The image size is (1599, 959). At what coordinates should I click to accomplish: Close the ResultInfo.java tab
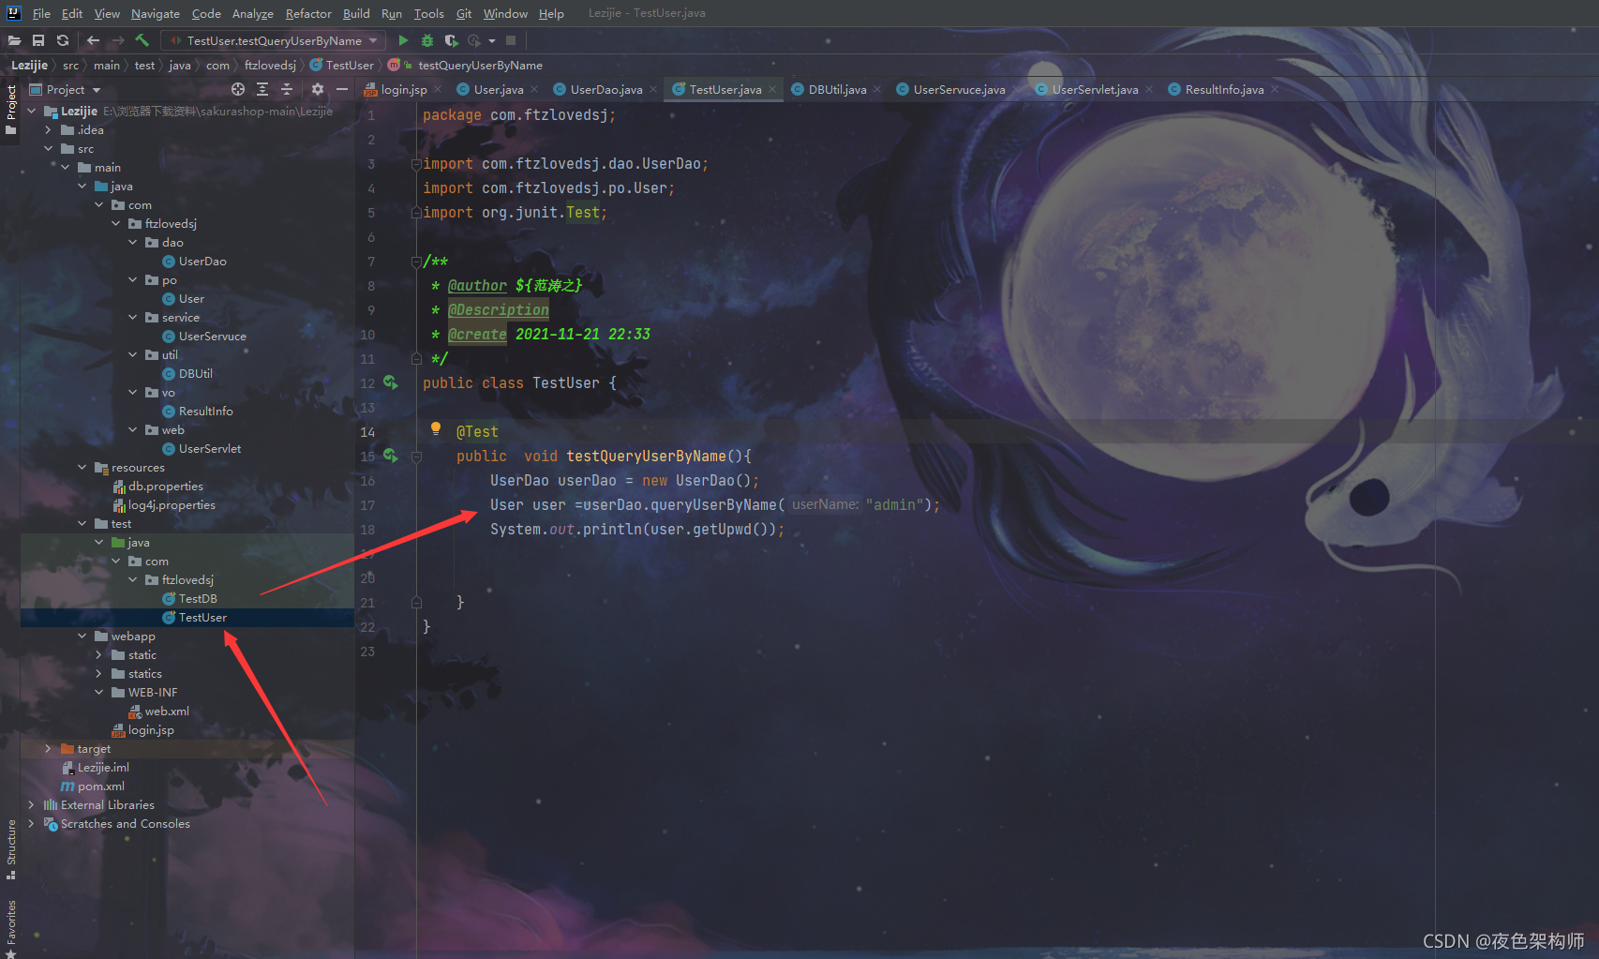(x=1275, y=90)
